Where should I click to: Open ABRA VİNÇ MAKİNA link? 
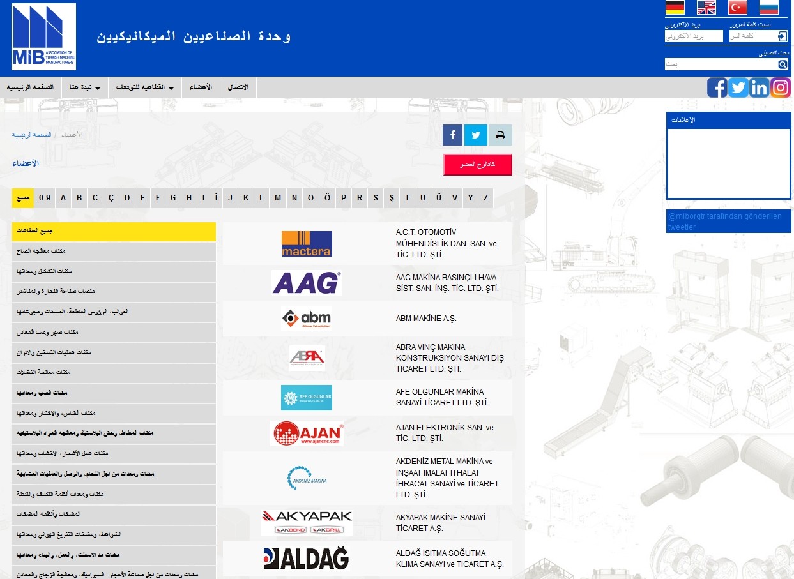tap(450, 358)
